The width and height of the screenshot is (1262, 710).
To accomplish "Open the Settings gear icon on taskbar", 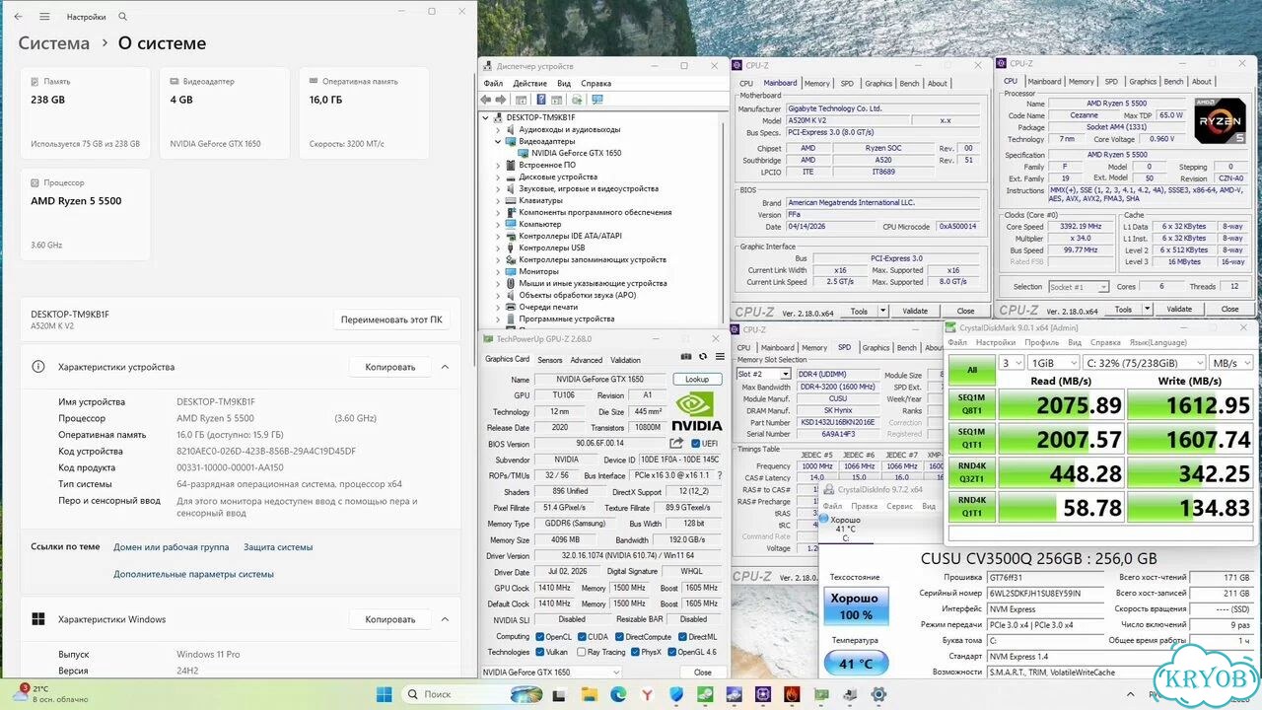I will 878,694.
